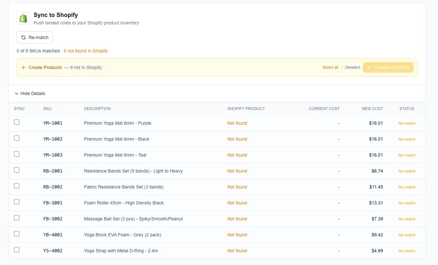Click Premium Yoga Mat 6mm - Teal description
438x265 pixels.
point(115,155)
